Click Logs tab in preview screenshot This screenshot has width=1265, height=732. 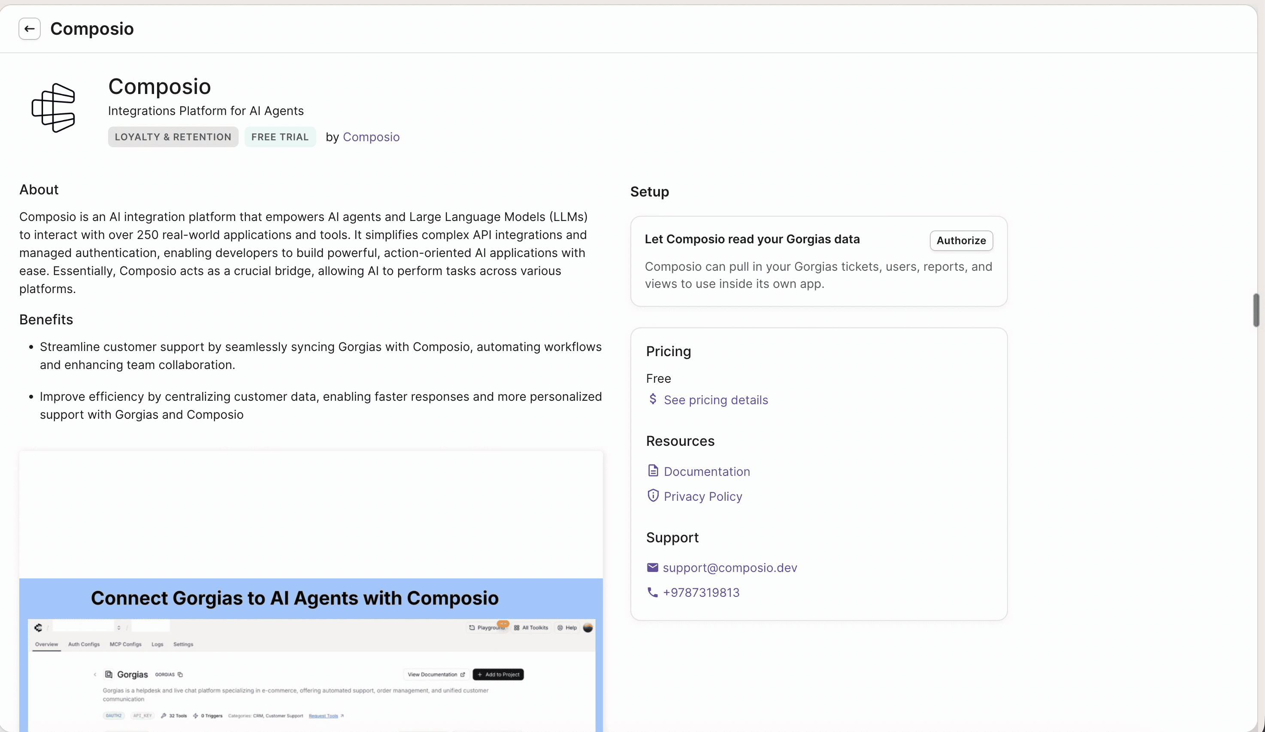[157, 644]
